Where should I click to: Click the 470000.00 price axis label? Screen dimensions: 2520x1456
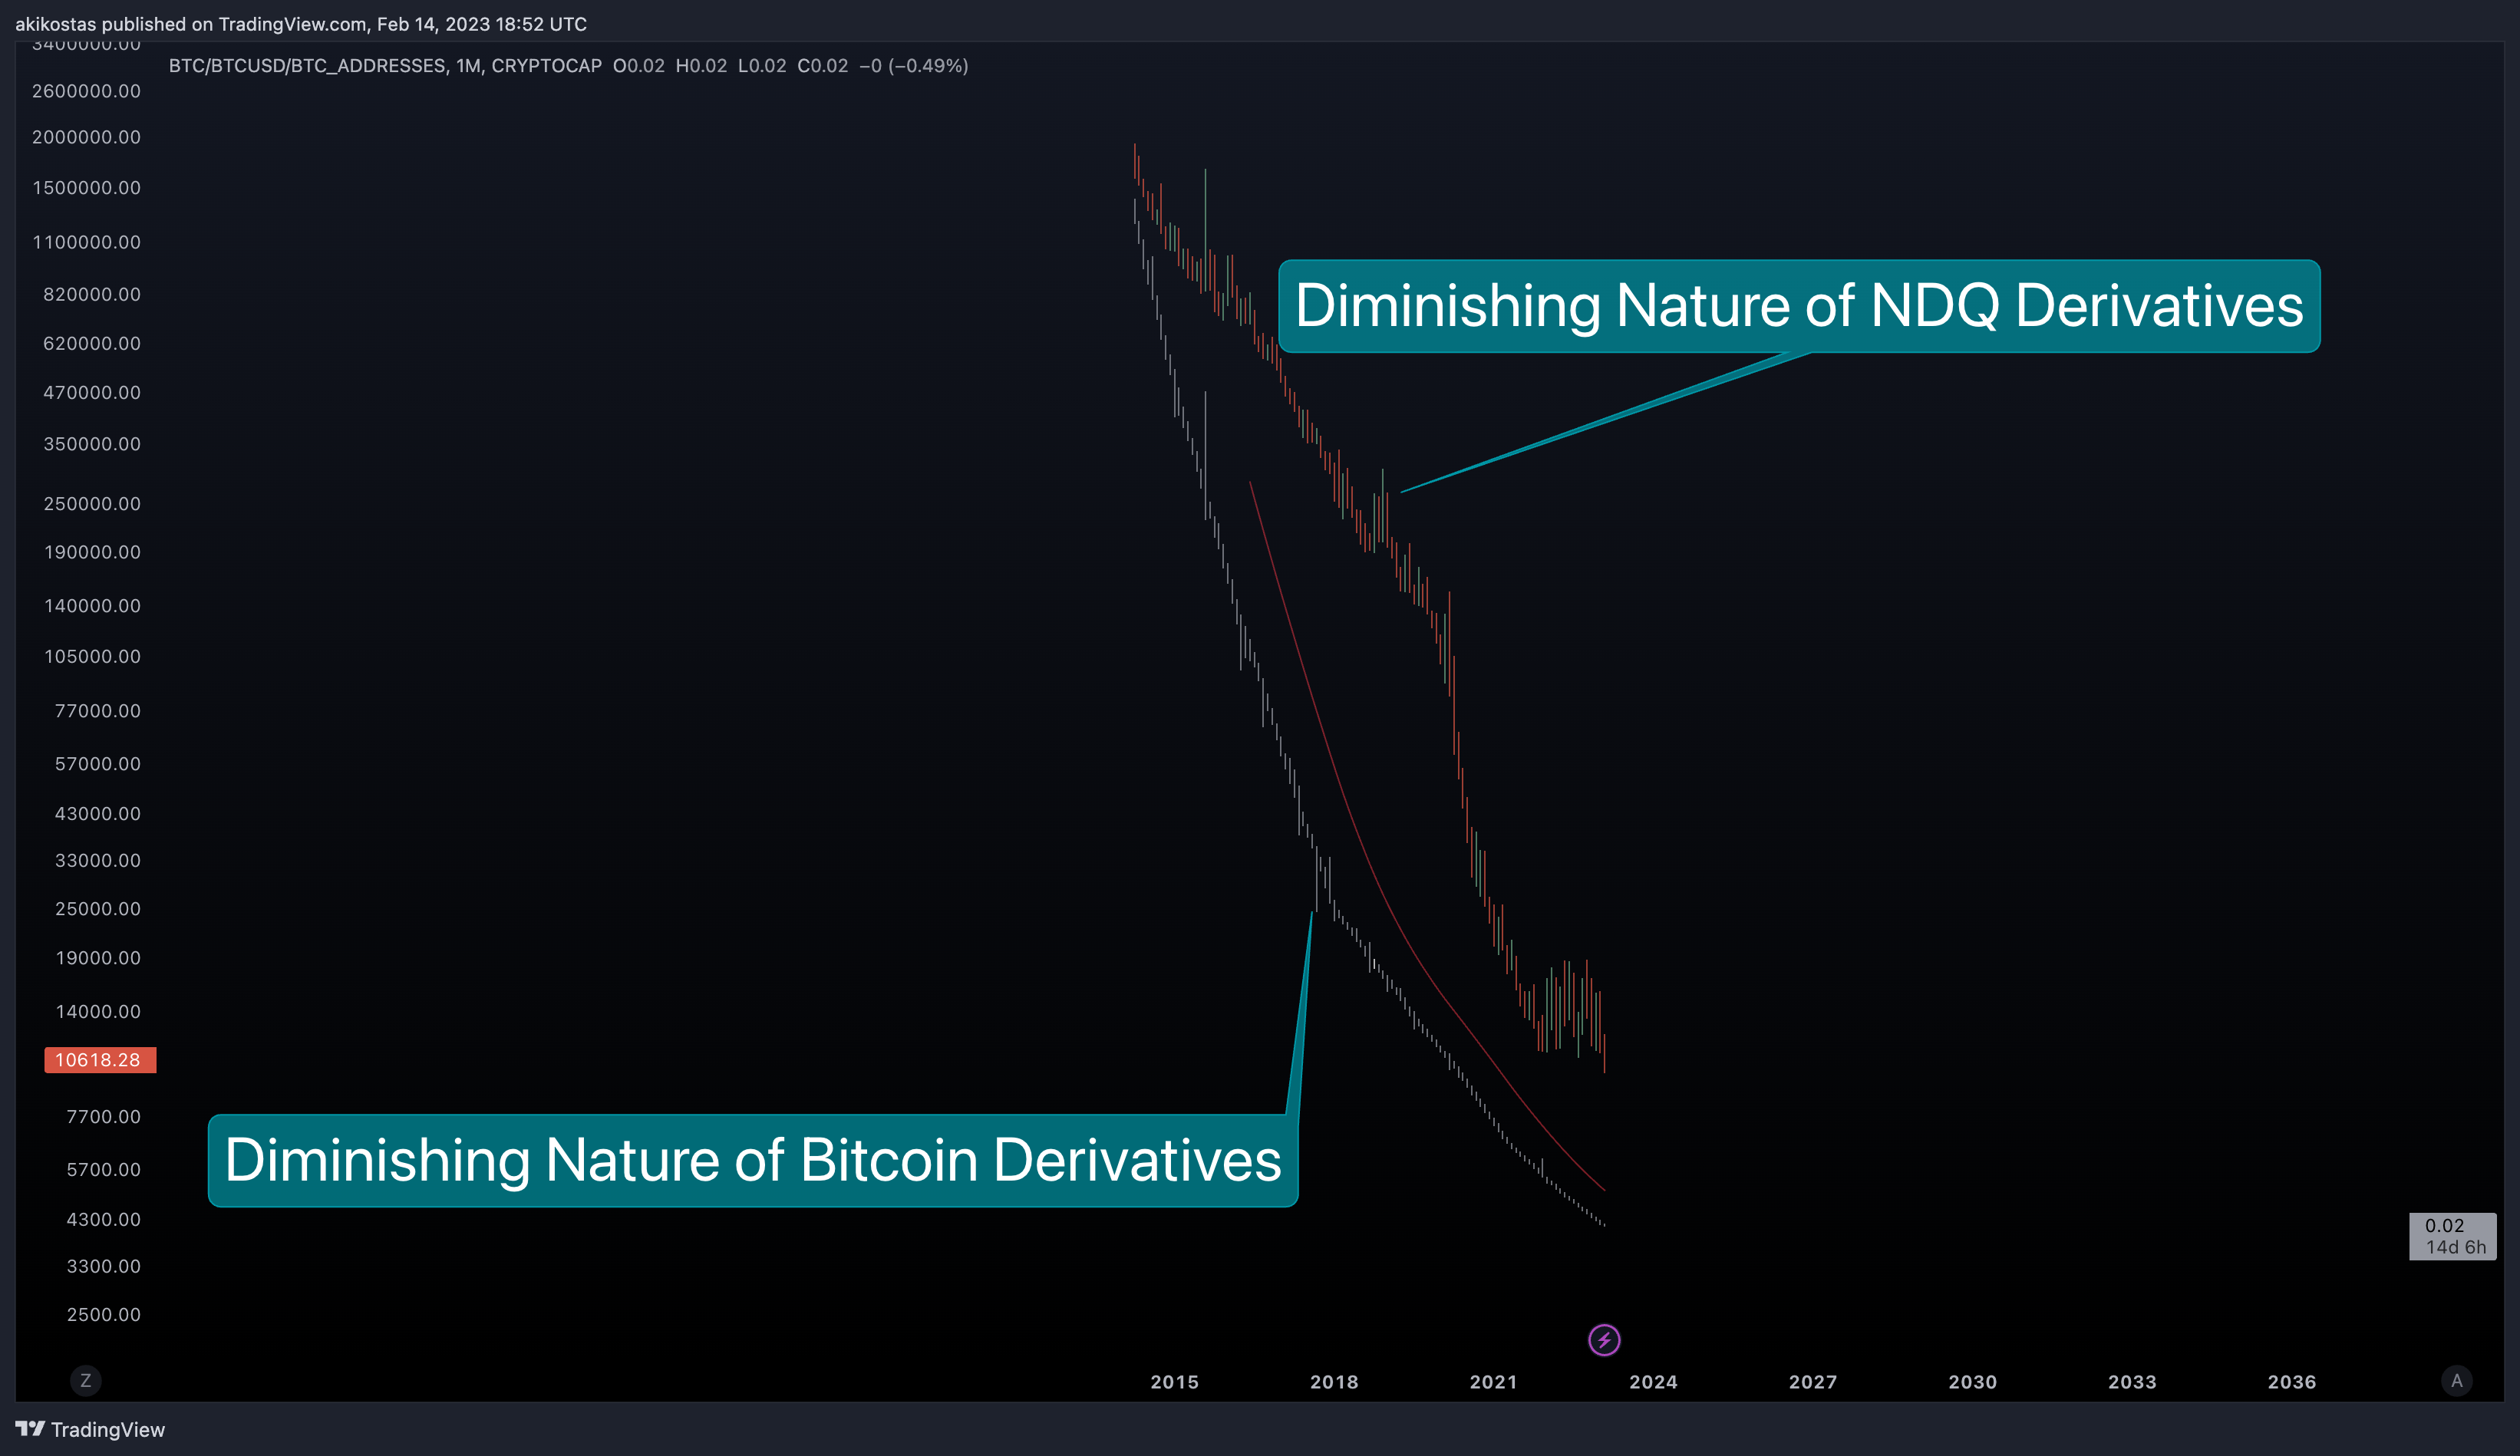click(x=92, y=392)
